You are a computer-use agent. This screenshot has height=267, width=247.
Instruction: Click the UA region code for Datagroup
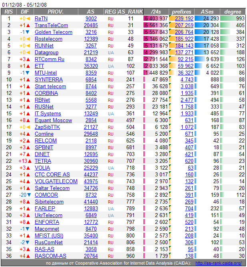pyautogui.click(x=111, y=53)
